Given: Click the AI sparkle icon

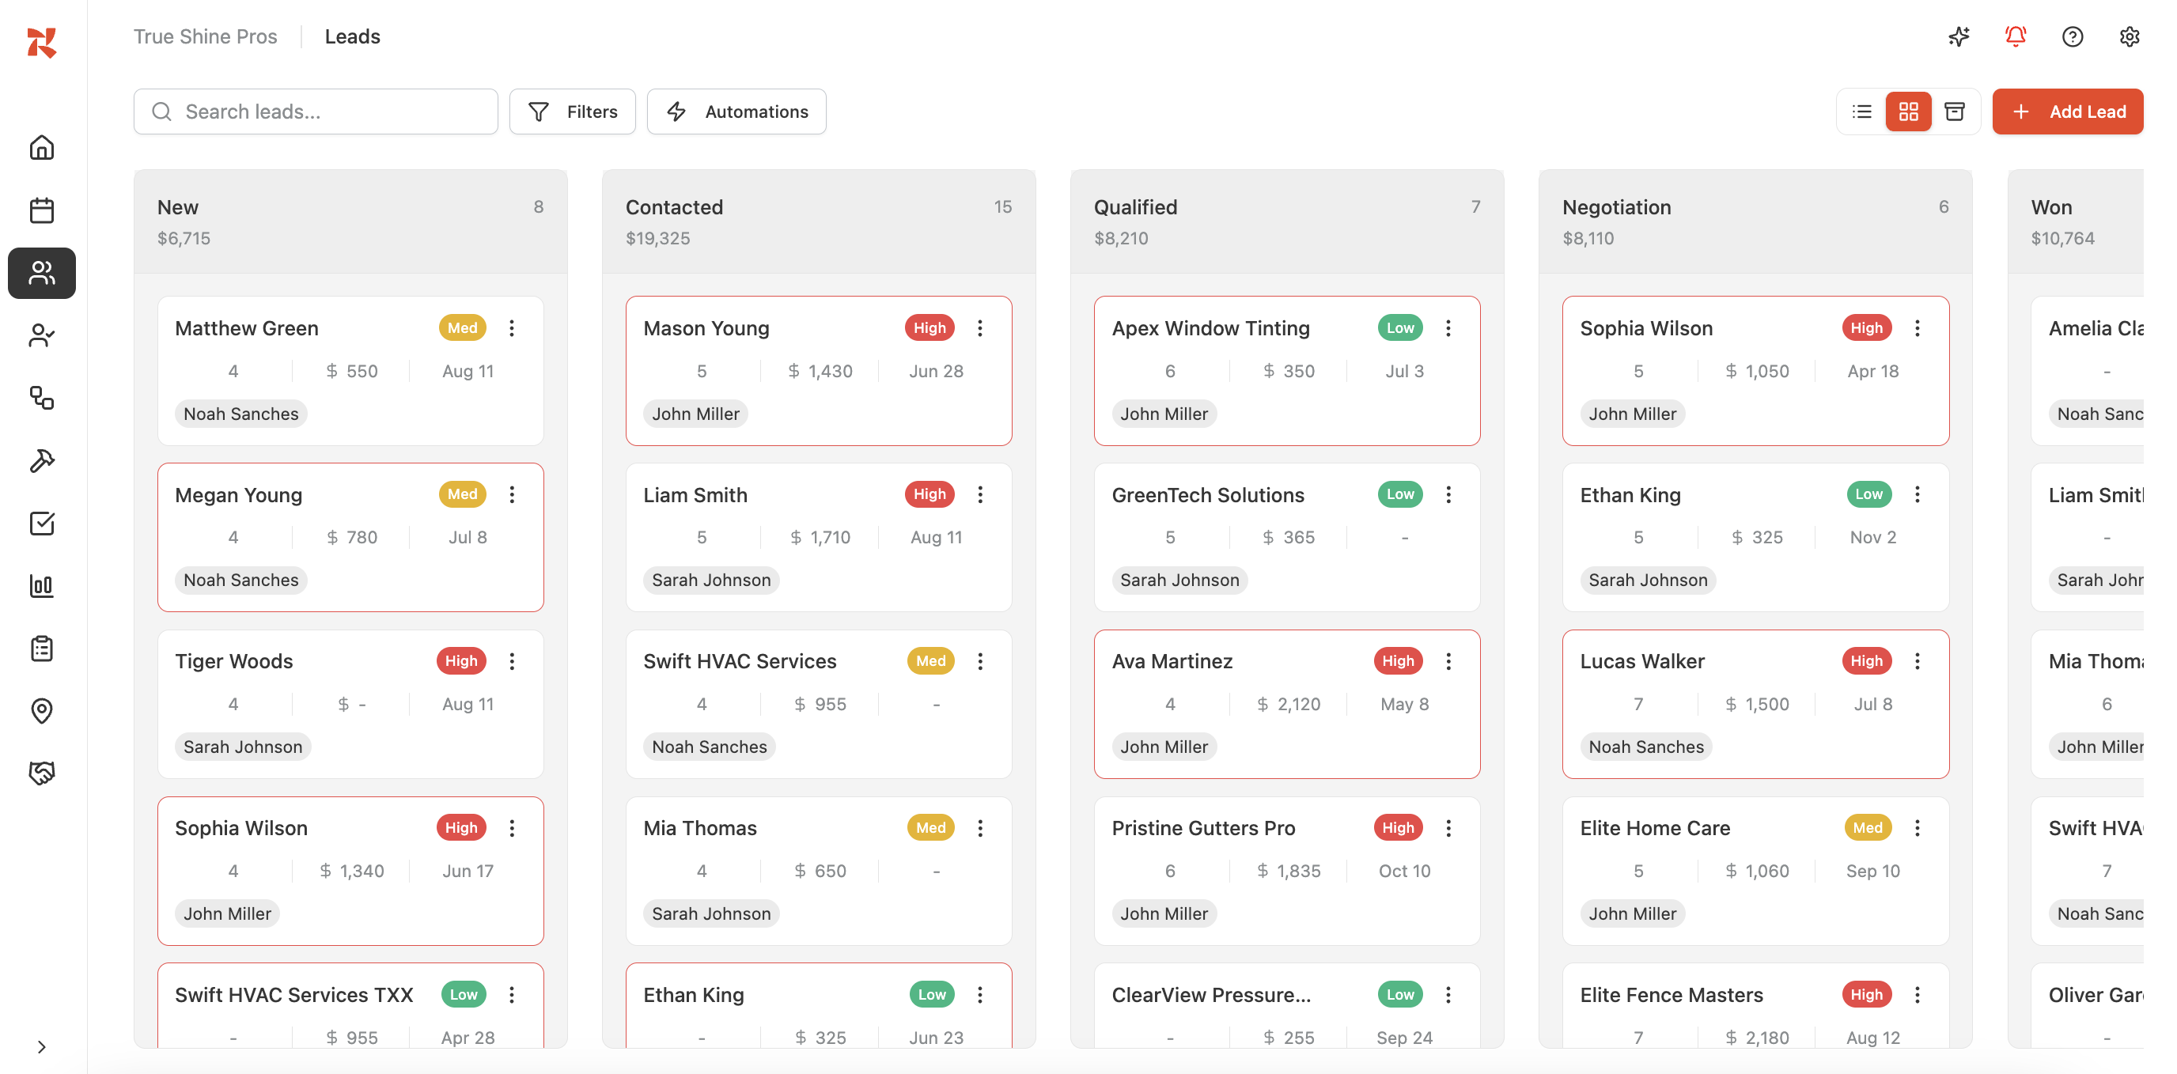Looking at the screenshot, I should [1958, 36].
